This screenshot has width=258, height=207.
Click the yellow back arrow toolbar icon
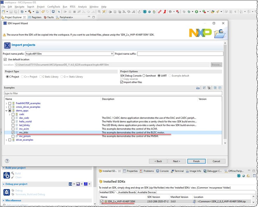coord(43,12)
